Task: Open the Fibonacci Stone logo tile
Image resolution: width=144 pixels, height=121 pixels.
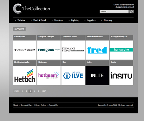Action: pos(73,50)
